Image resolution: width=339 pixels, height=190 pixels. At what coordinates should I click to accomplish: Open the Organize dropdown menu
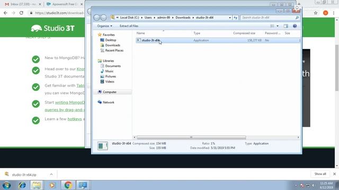(105, 26)
